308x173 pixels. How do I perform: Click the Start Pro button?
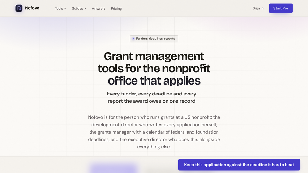pyautogui.click(x=281, y=8)
